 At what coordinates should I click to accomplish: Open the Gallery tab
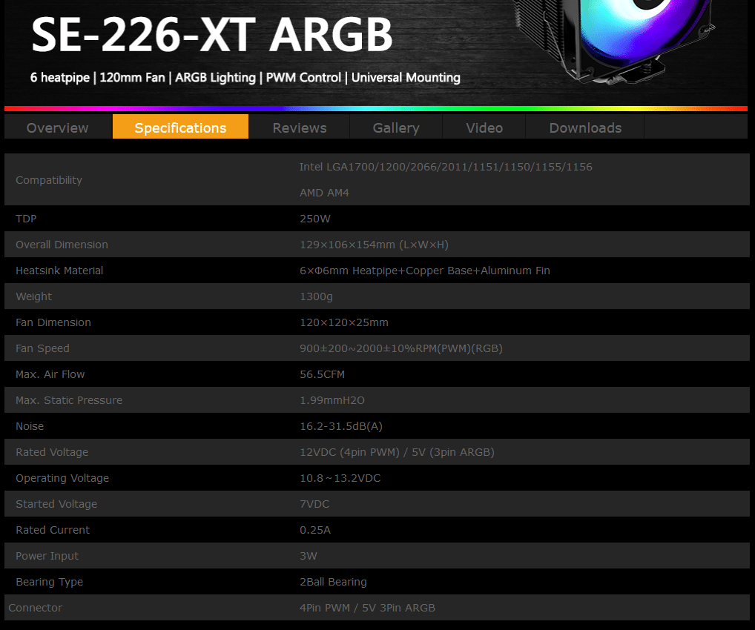click(396, 127)
